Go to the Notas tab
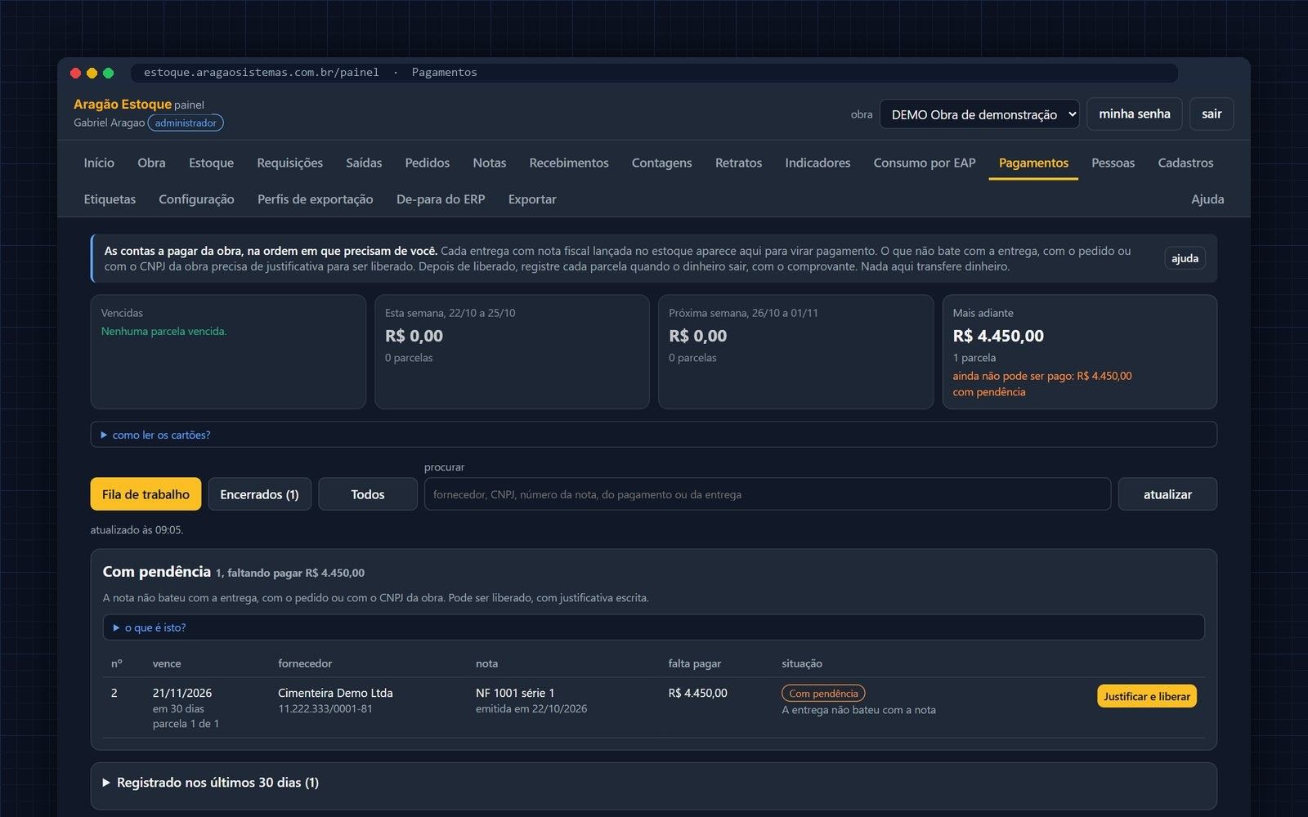Image resolution: width=1308 pixels, height=817 pixels. click(489, 163)
